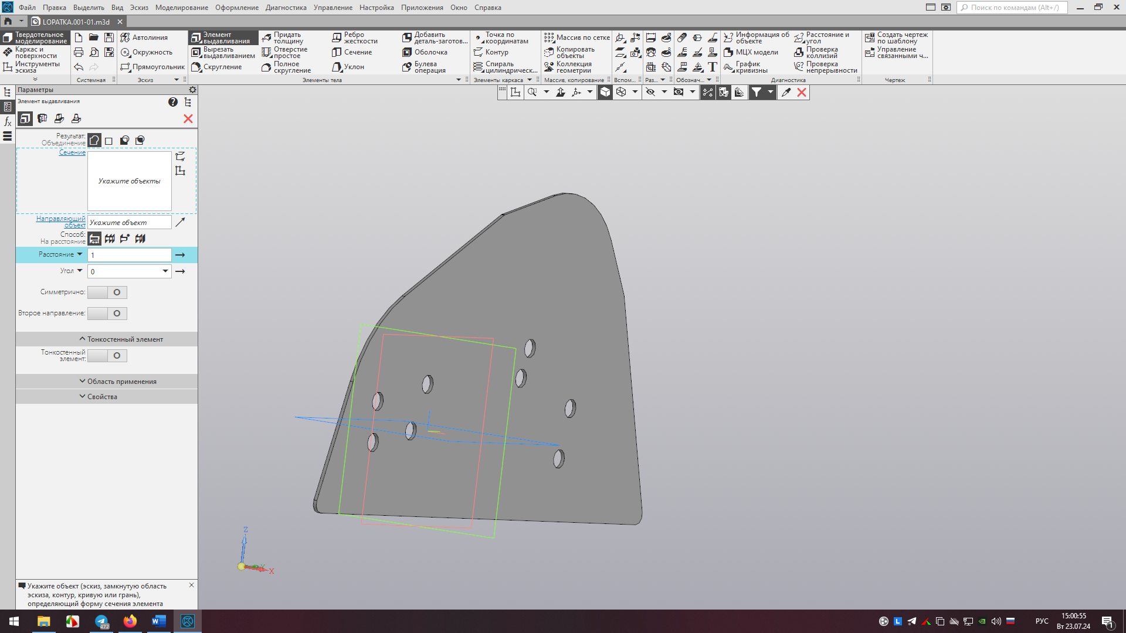
Task: Click the command search box
Action: (x=1012, y=8)
